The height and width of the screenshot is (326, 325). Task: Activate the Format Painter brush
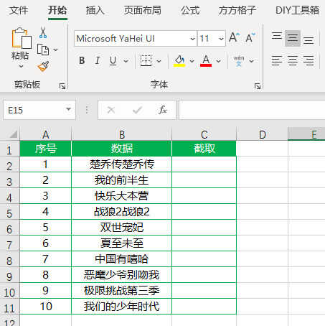point(44,66)
